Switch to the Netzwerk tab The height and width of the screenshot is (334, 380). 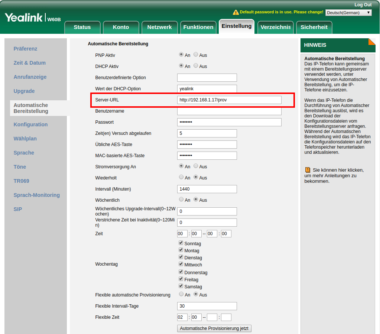[x=159, y=27]
